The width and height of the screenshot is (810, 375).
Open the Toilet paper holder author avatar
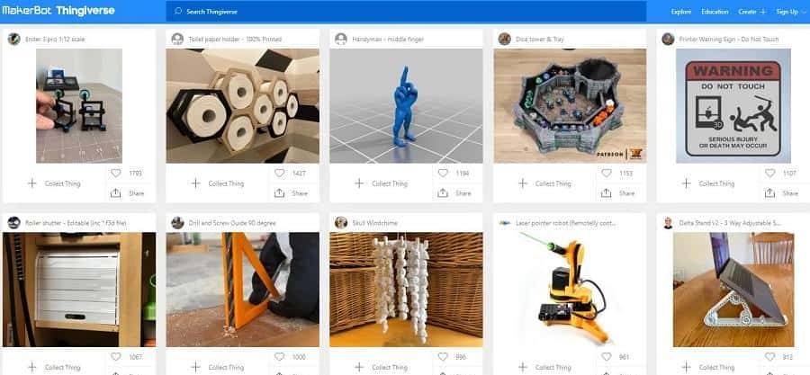coord(177,40)
